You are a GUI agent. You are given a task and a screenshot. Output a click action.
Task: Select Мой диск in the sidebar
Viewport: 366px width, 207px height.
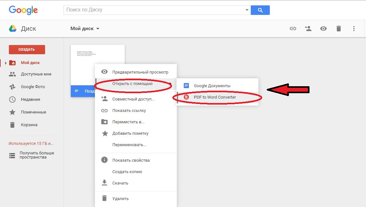pos(30,63)
